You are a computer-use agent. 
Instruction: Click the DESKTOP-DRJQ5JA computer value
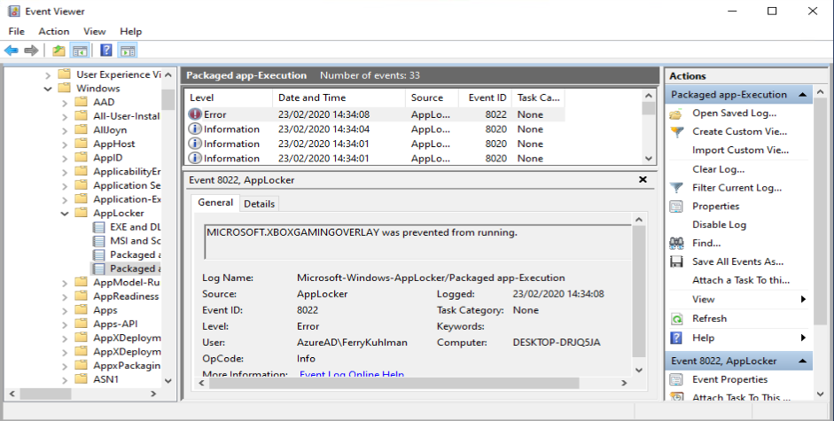coord(557,343)
